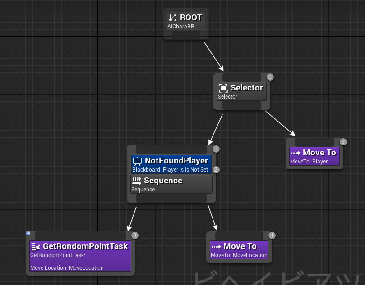Click execution index badge 0 on Selector
Viewport: 365px width, 285px height.
270,77
